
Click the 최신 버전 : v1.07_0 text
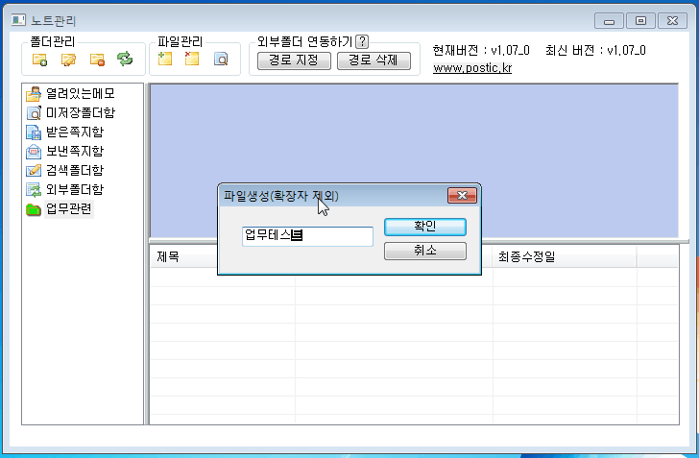[595, 50]
